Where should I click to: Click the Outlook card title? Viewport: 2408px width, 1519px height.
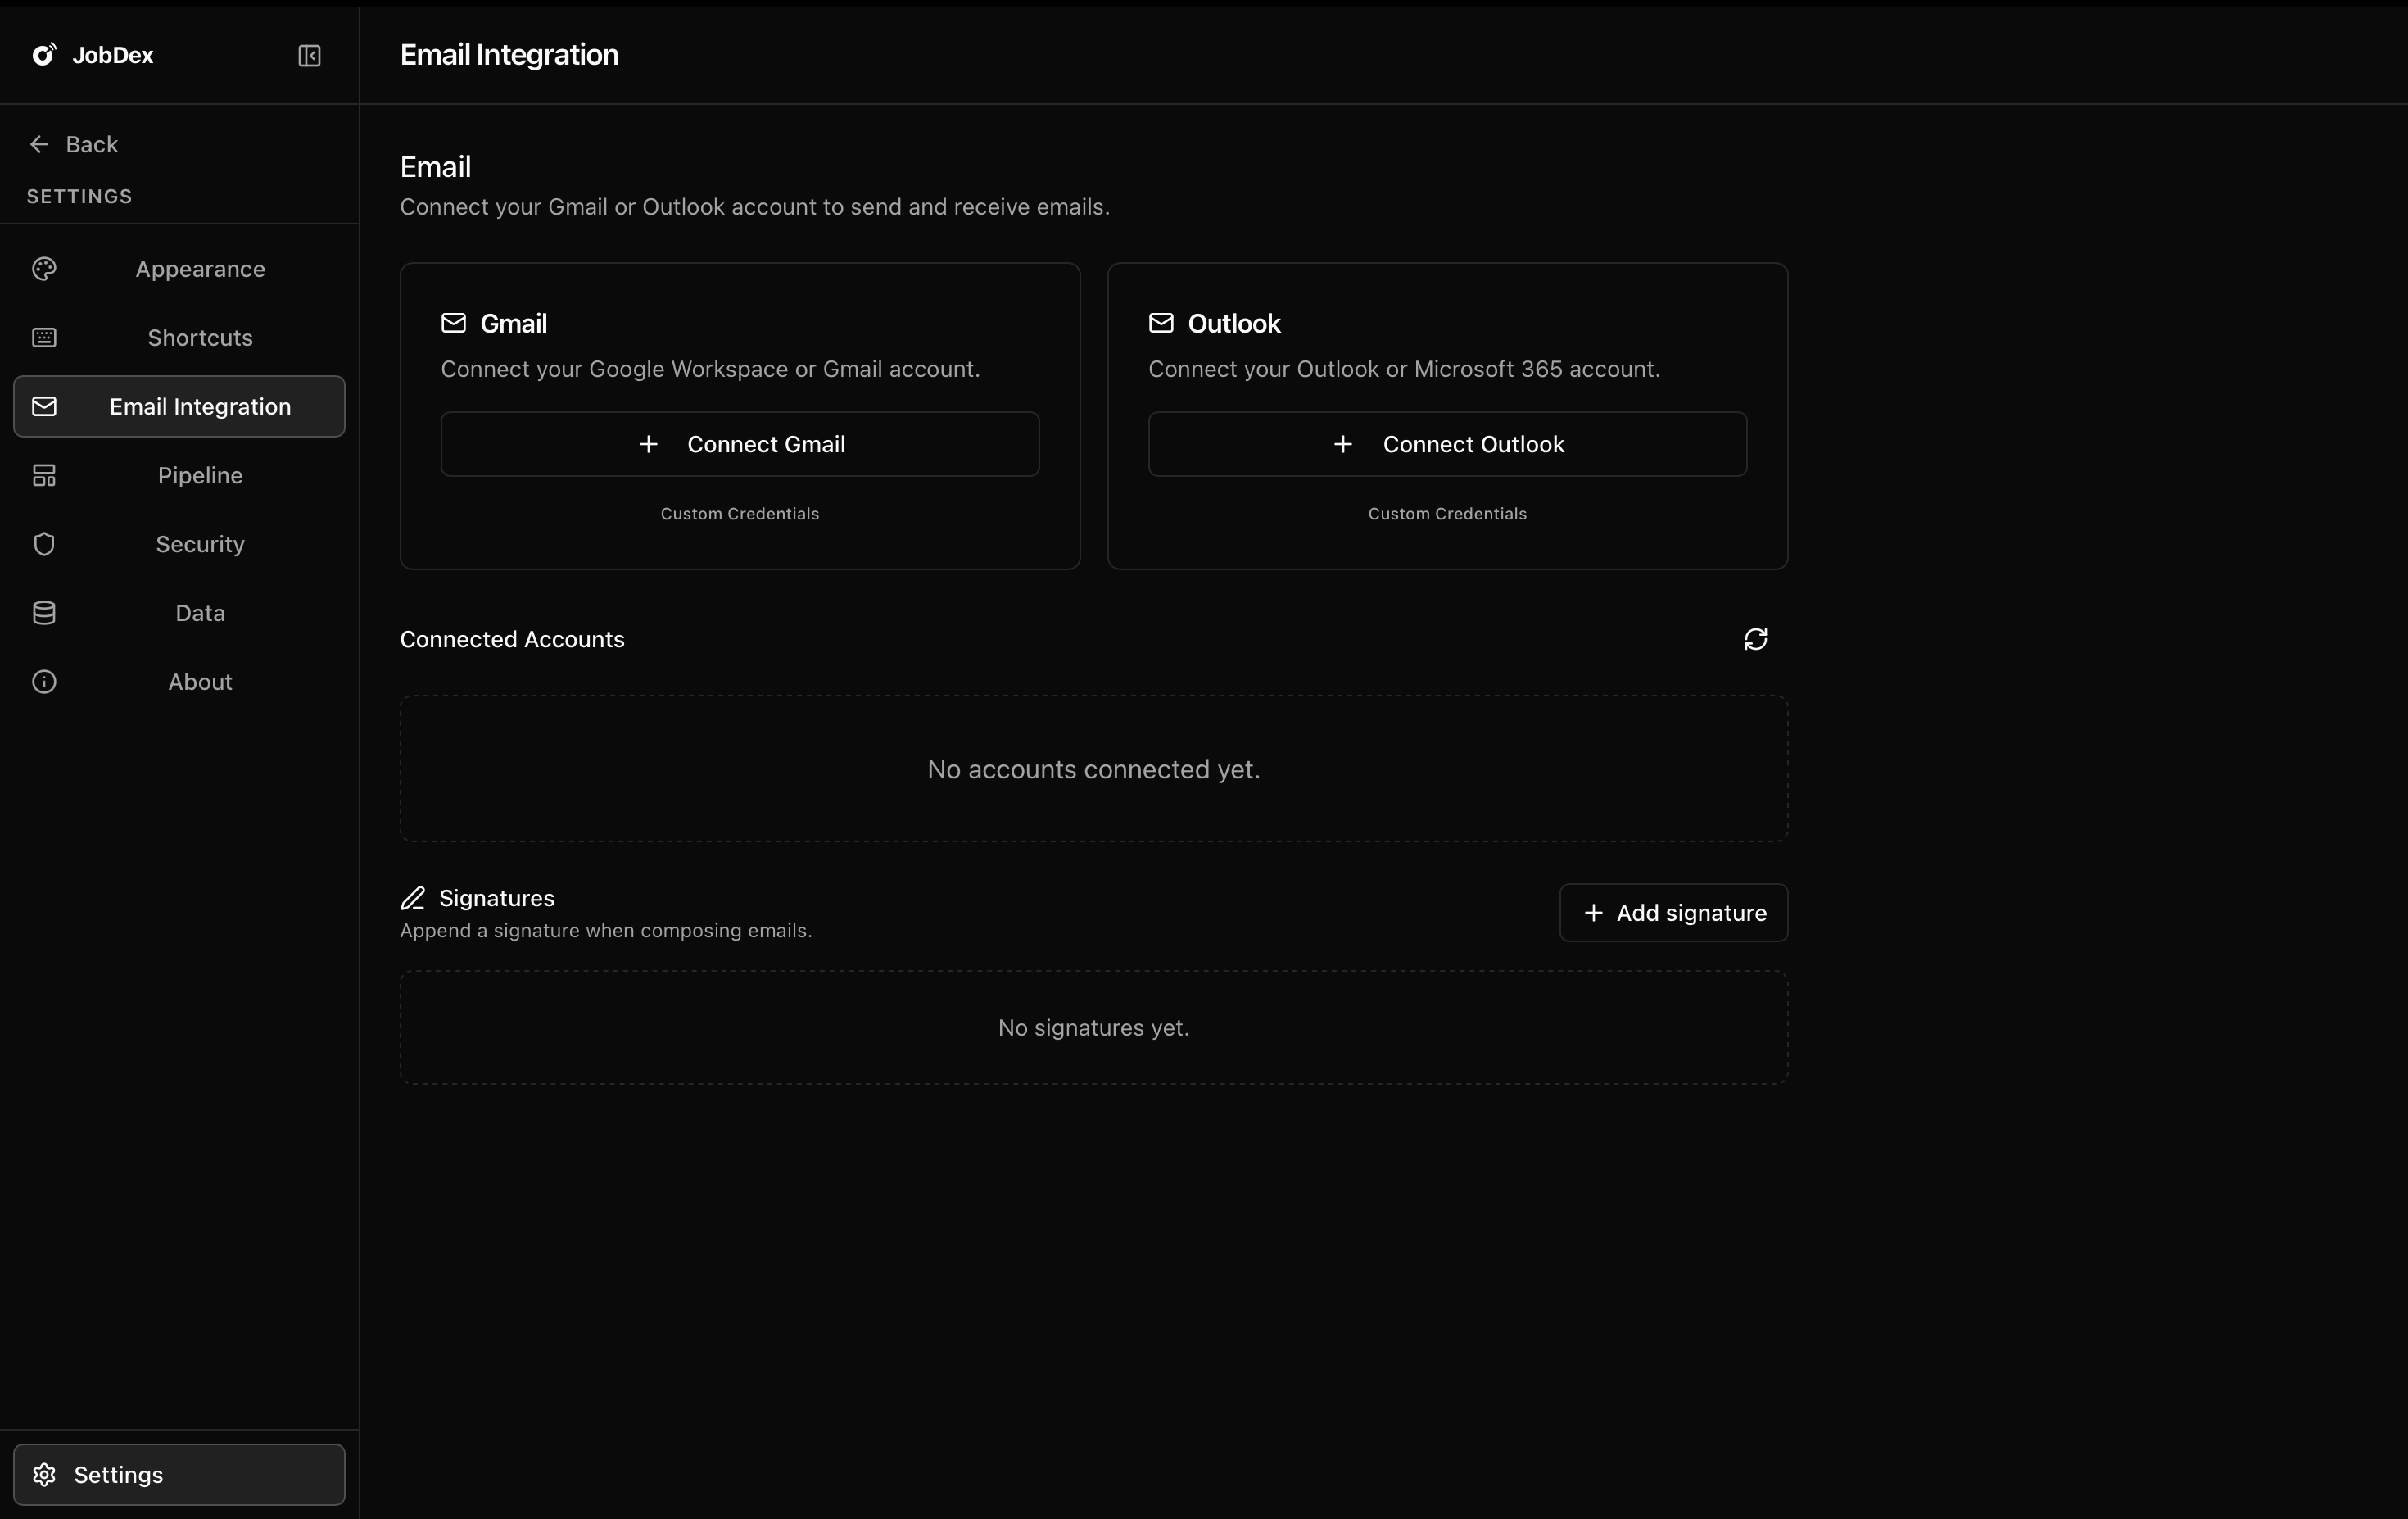coord(1234,324)
